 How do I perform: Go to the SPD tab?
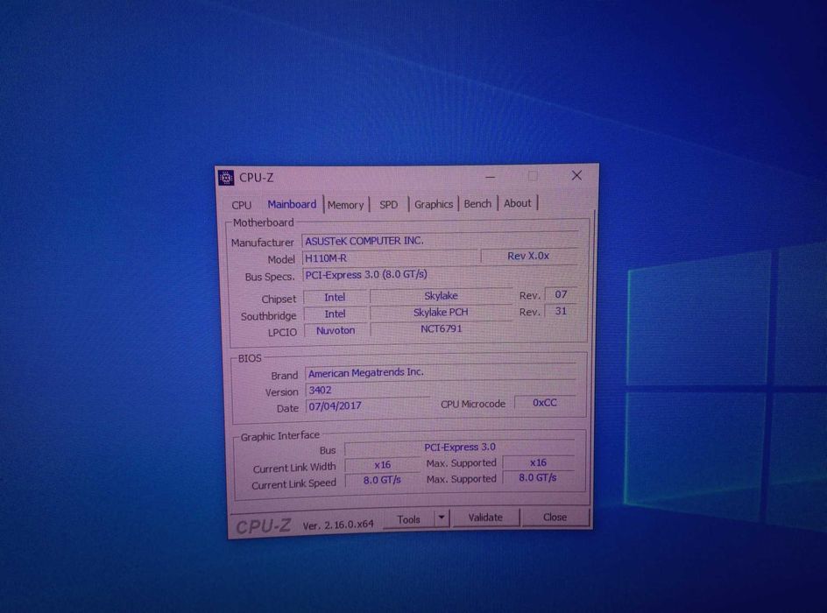tap(389, 205)
